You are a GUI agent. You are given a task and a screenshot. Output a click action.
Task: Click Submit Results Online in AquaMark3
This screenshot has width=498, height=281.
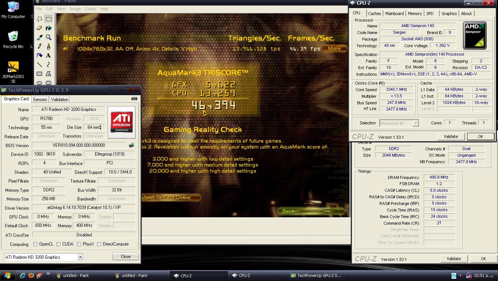171,198
